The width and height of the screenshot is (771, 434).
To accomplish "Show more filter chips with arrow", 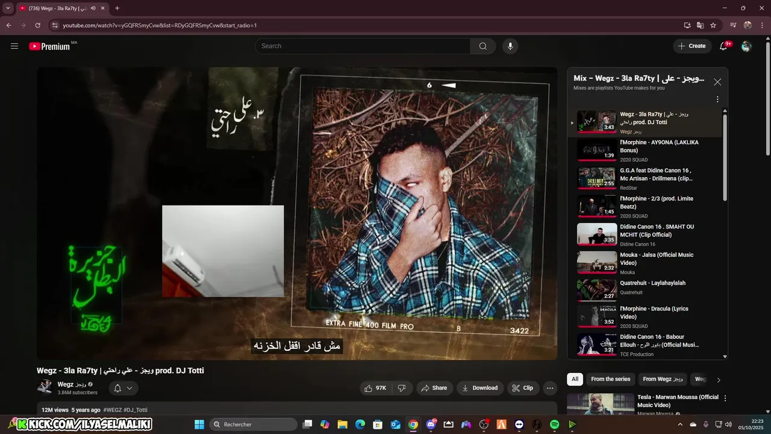I will coord(718,380).
